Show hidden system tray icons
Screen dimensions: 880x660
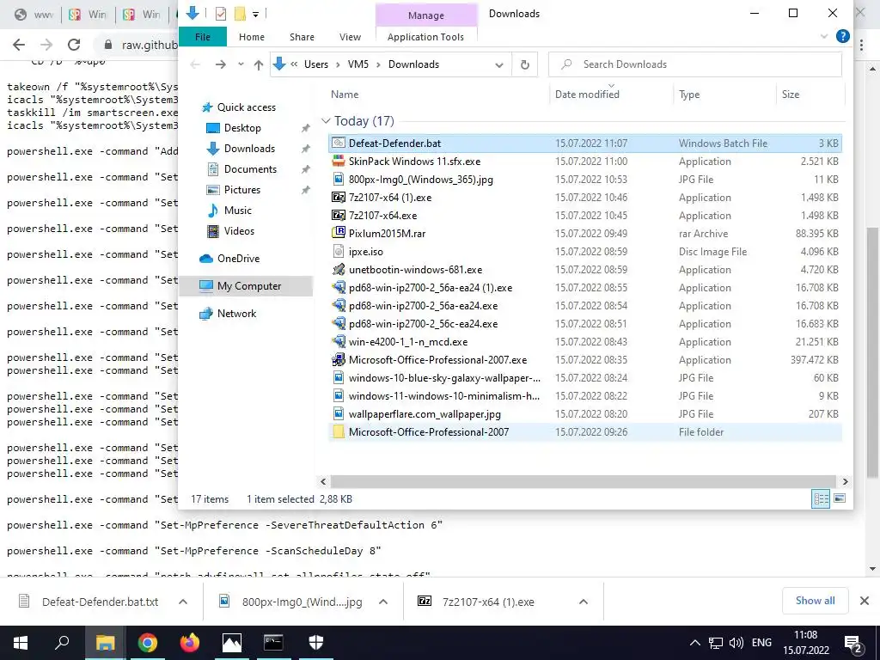coord(694,643)
